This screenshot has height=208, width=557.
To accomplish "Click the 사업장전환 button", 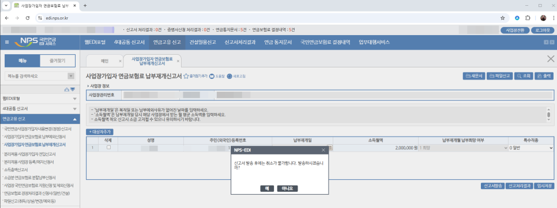I will pyautogui.click(x=515, y=30).
